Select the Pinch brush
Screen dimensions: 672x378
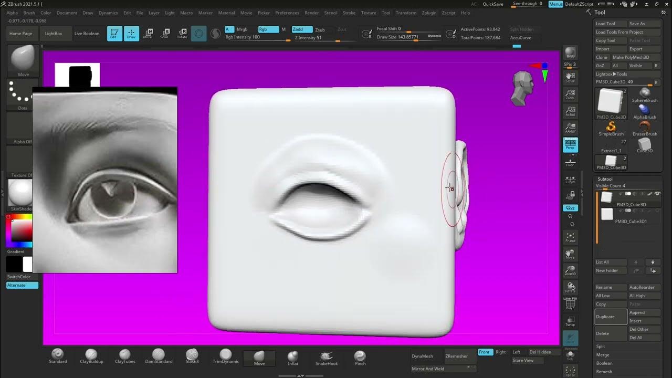pos(360,358)
